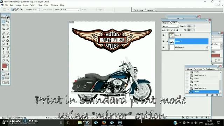The image size is (224, 126).
Task: Select the Magic Wand tool
Action: tap(8, 25)
